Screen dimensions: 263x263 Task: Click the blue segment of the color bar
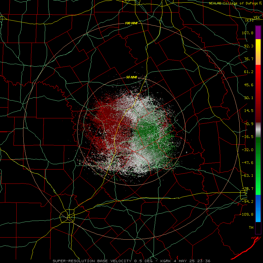click(x=258, y=208)
